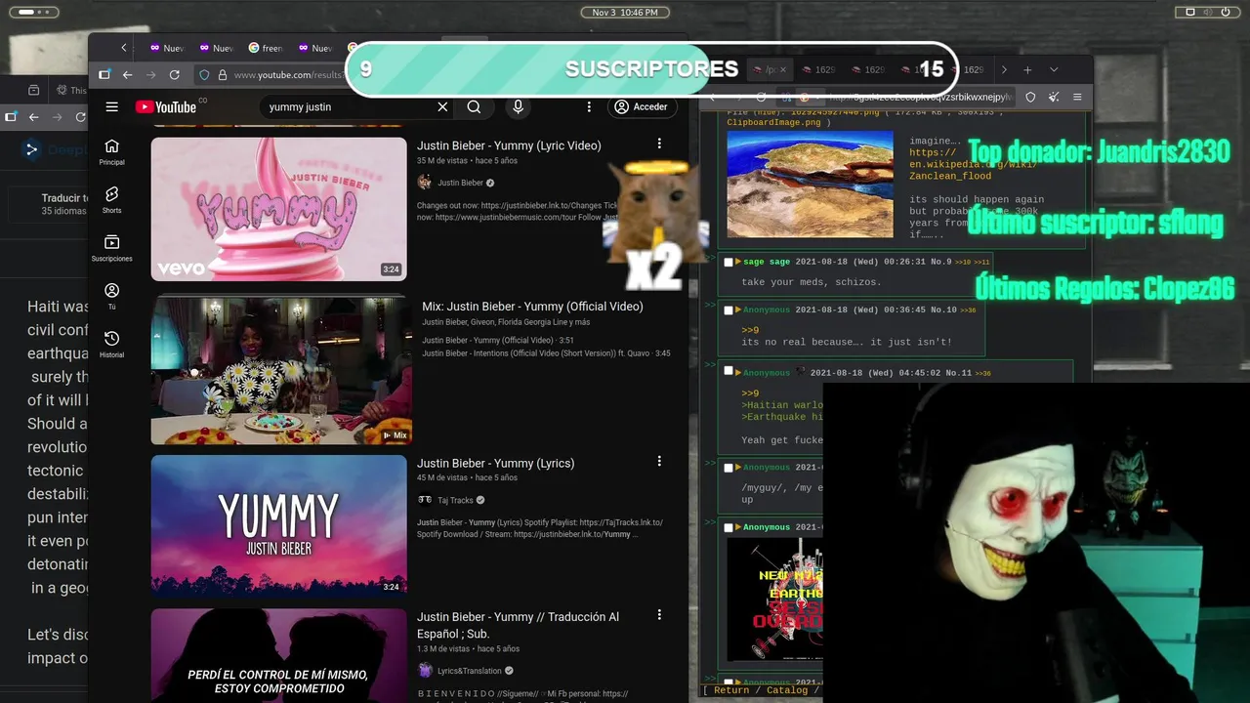Go forward in the YouTube browser window
The image size is (1250, 703).
click(150, 75)
